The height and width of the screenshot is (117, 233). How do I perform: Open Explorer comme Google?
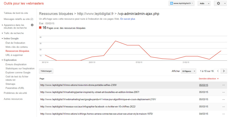point(18,73)
